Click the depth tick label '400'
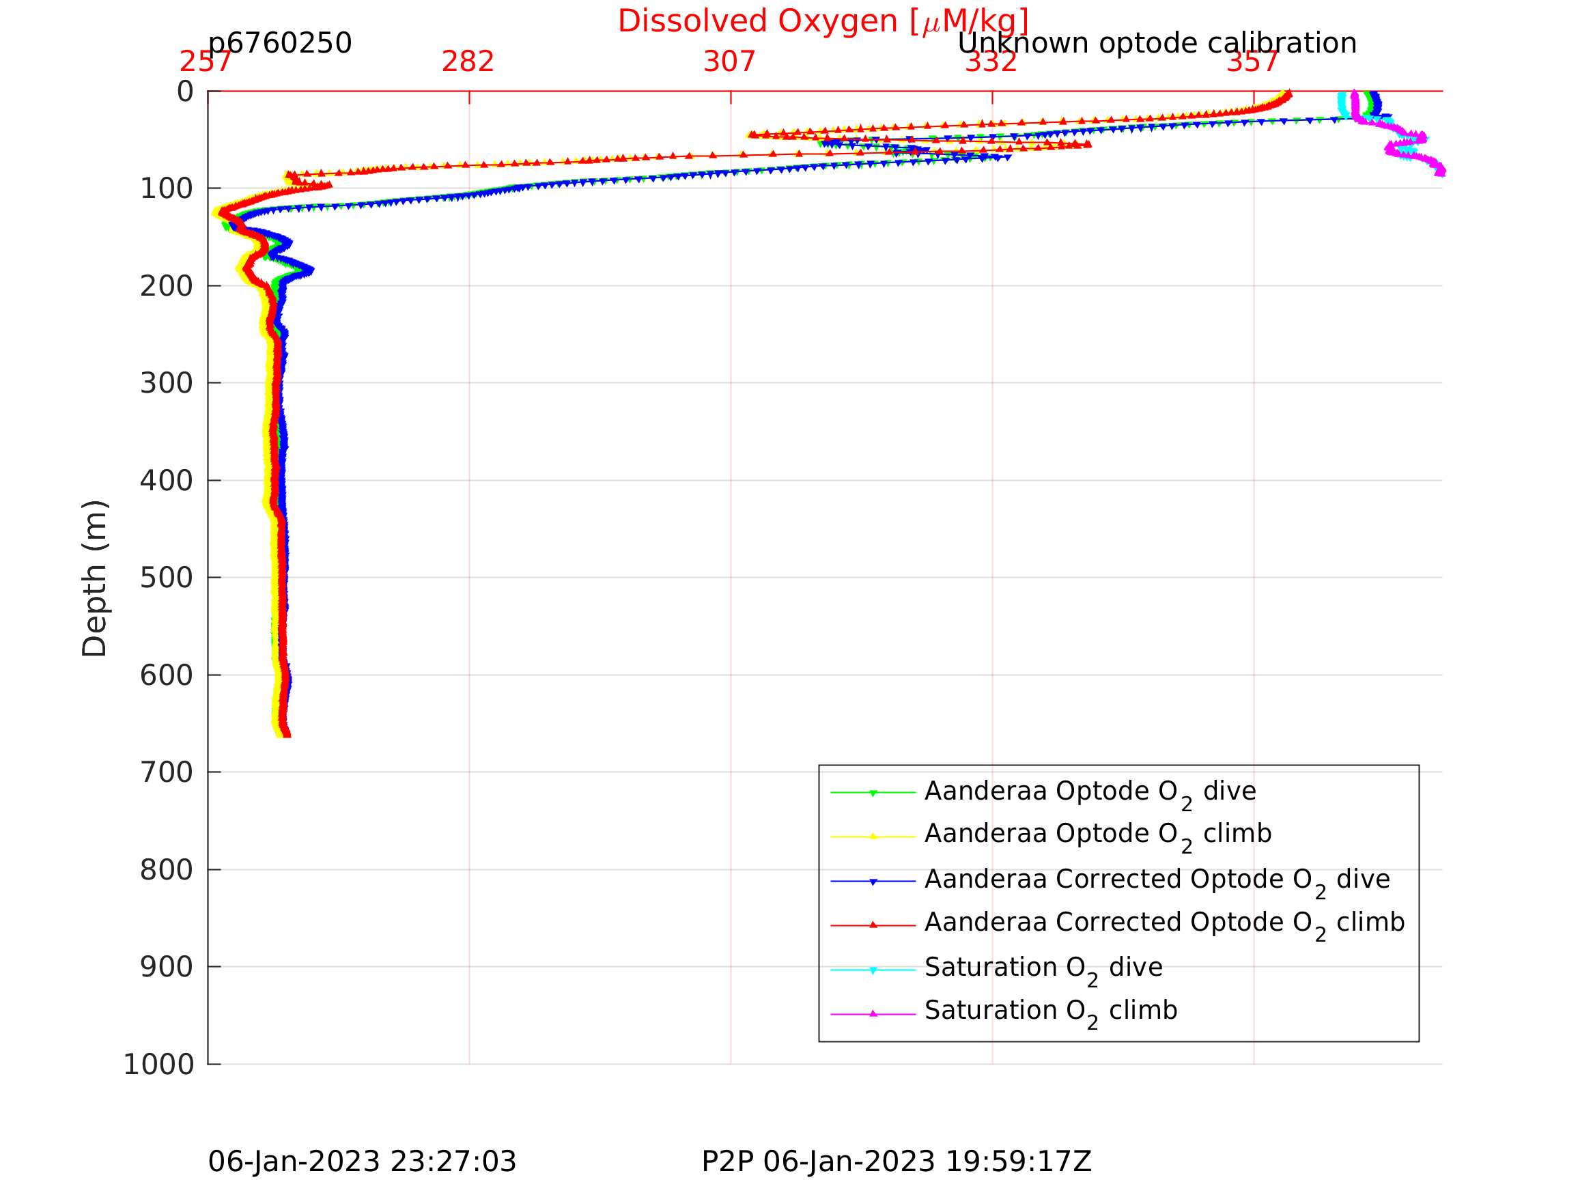 tap(167, 481)
